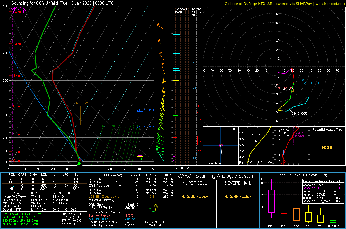Click No Quality Matches under SEVERE HAIL

tap(238, 197)
